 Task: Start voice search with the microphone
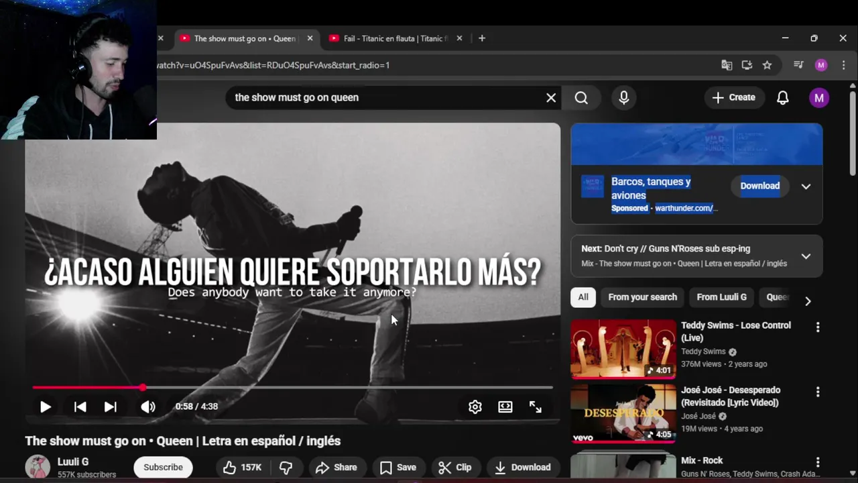point(624,98)
